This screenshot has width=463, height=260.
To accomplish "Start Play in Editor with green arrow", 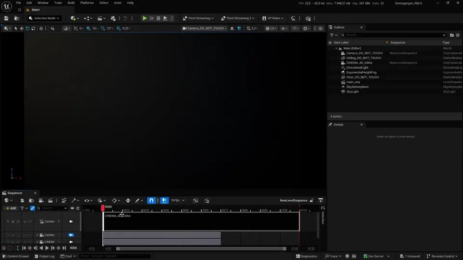I will click(145, 18).
